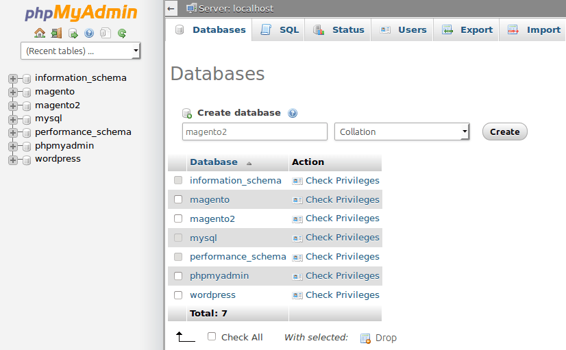Click the Drop link
566x350 pixels.
coord(386,338)
